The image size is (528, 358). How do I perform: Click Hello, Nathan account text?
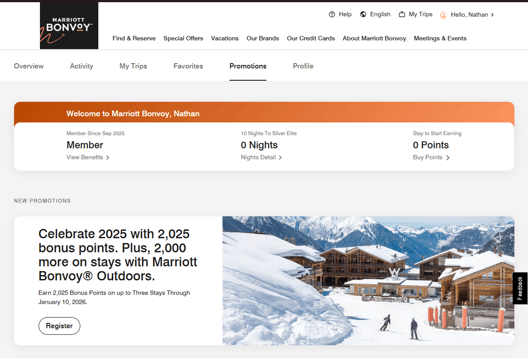469,15
